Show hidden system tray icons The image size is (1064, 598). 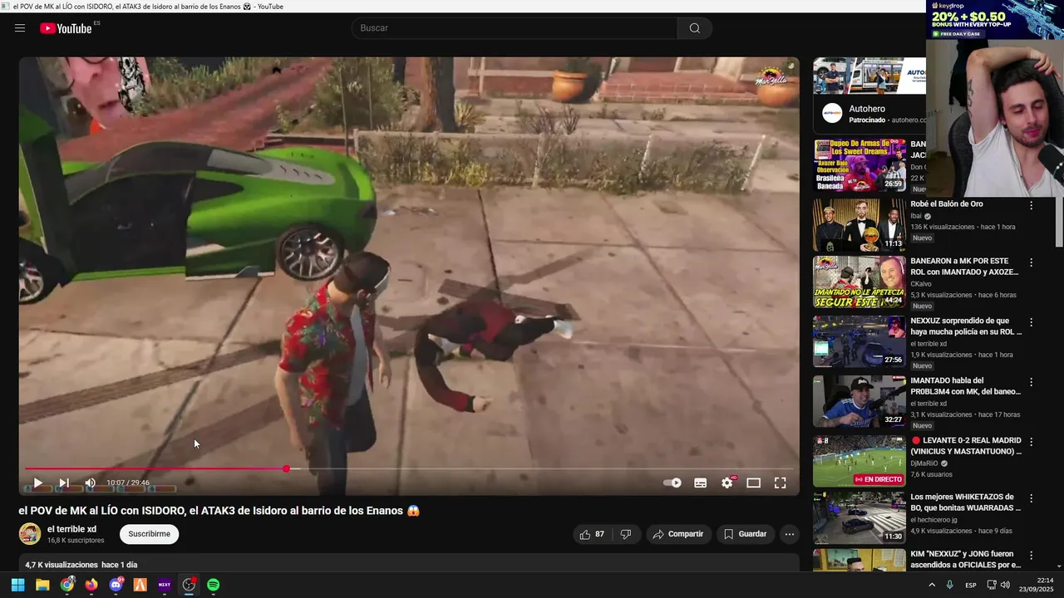tap(931, 585)
